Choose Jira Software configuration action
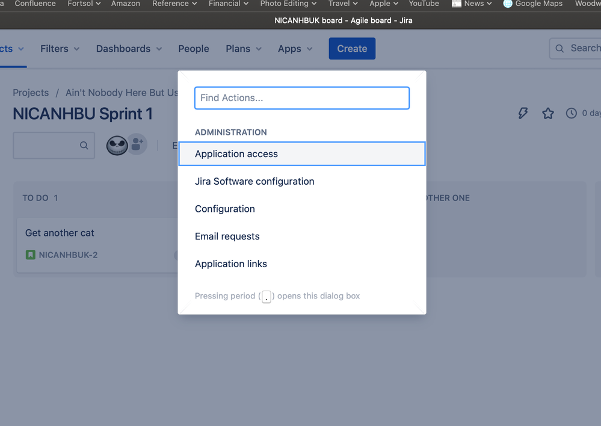 pyautogui.click(x=302, y=181)
